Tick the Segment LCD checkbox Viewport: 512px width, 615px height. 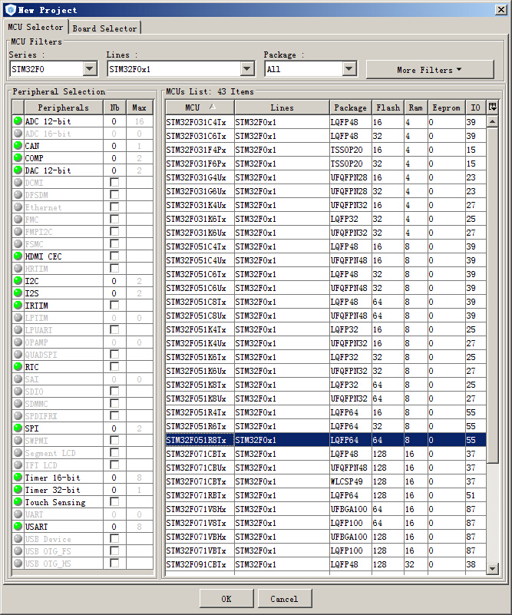(x=114, y=453)
